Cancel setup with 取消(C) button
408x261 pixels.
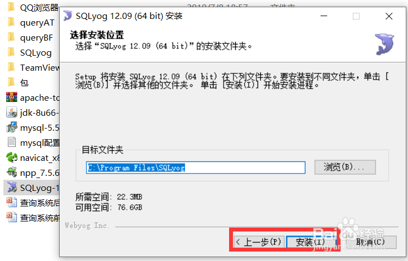pyautogui.click(x=370, y=242)
